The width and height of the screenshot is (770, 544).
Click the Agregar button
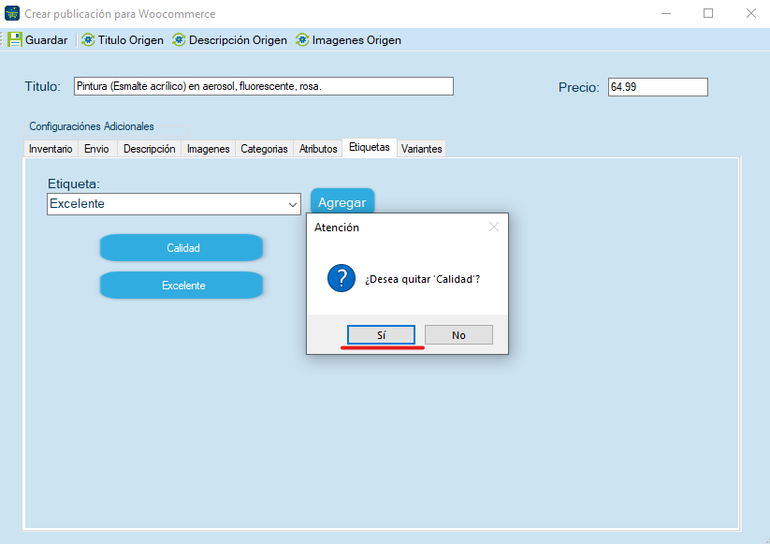[342, 202]
